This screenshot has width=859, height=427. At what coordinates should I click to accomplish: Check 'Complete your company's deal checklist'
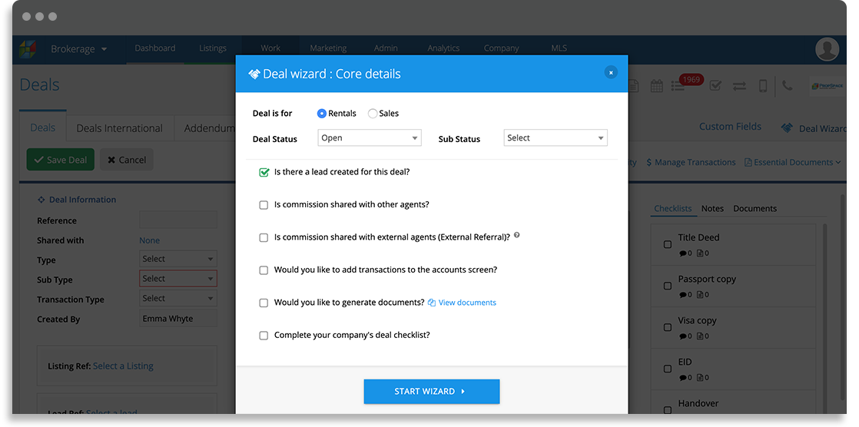pos(264,336)
